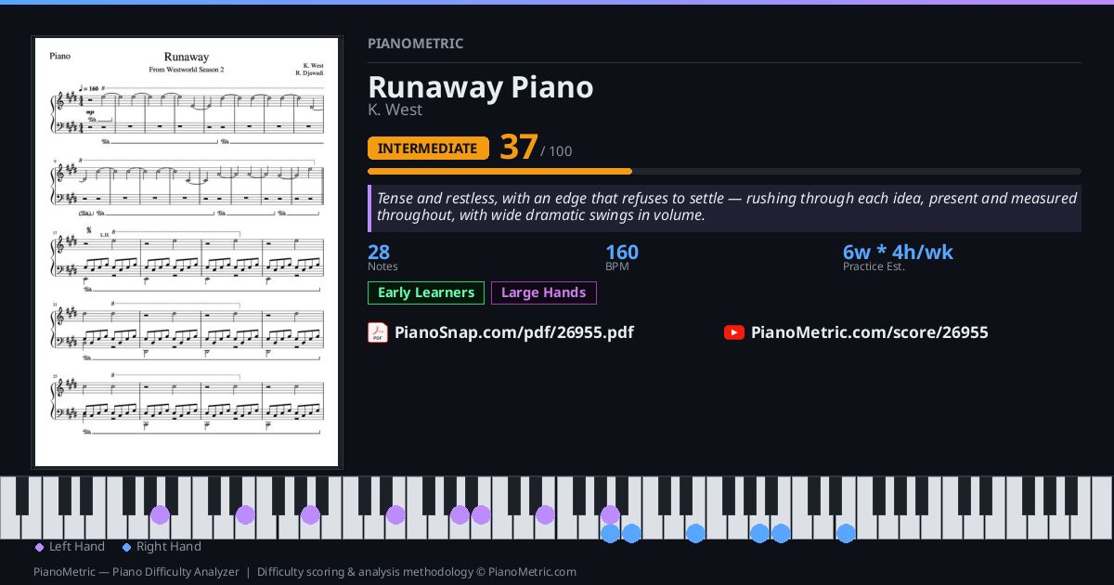Click the Tense and restless description text
The height and width of the screenshot is (585, 1114).
click(x=727, y=207)
